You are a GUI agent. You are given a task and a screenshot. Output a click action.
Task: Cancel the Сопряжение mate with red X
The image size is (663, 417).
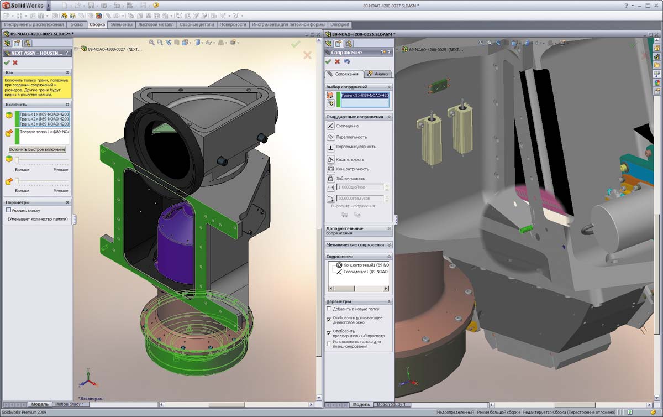[337, 61]
